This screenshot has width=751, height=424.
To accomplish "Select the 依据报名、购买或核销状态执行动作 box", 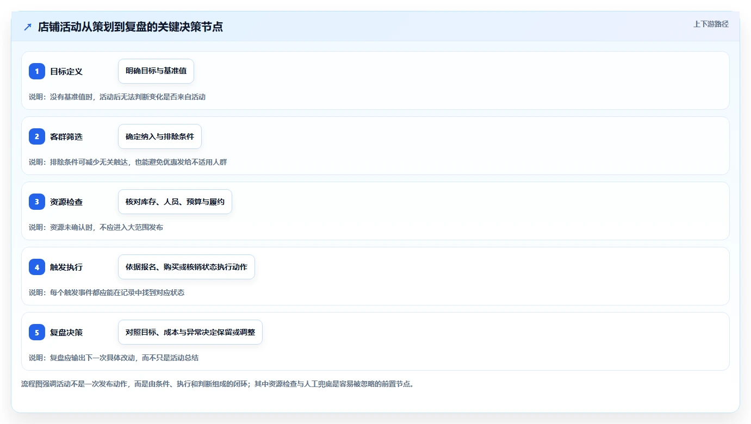I will (187, 267).
